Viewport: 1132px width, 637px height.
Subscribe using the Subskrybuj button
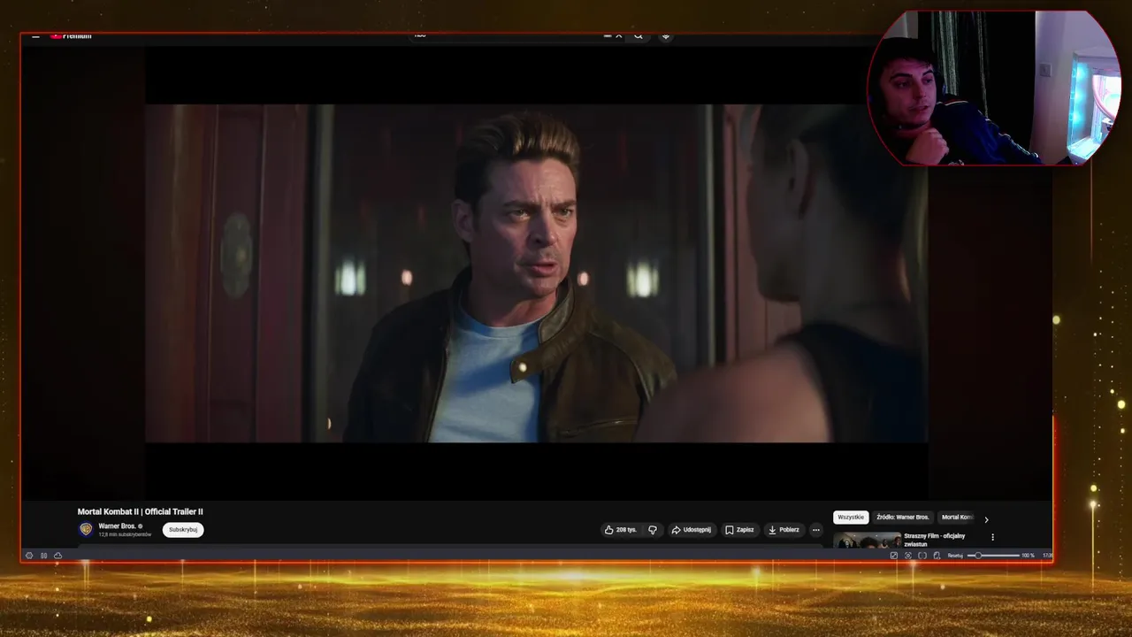(183, 530)
